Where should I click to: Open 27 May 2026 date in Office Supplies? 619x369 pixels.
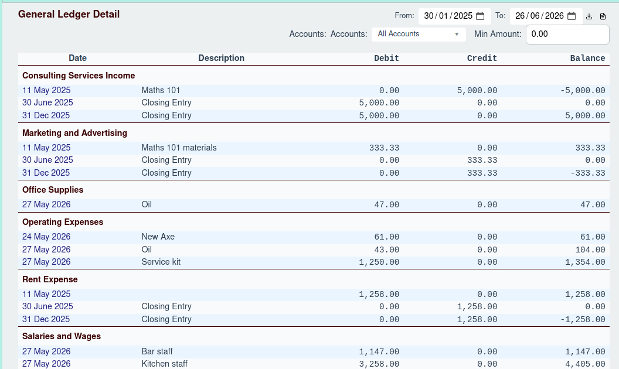pyautogui.click(x=46, y=204)
